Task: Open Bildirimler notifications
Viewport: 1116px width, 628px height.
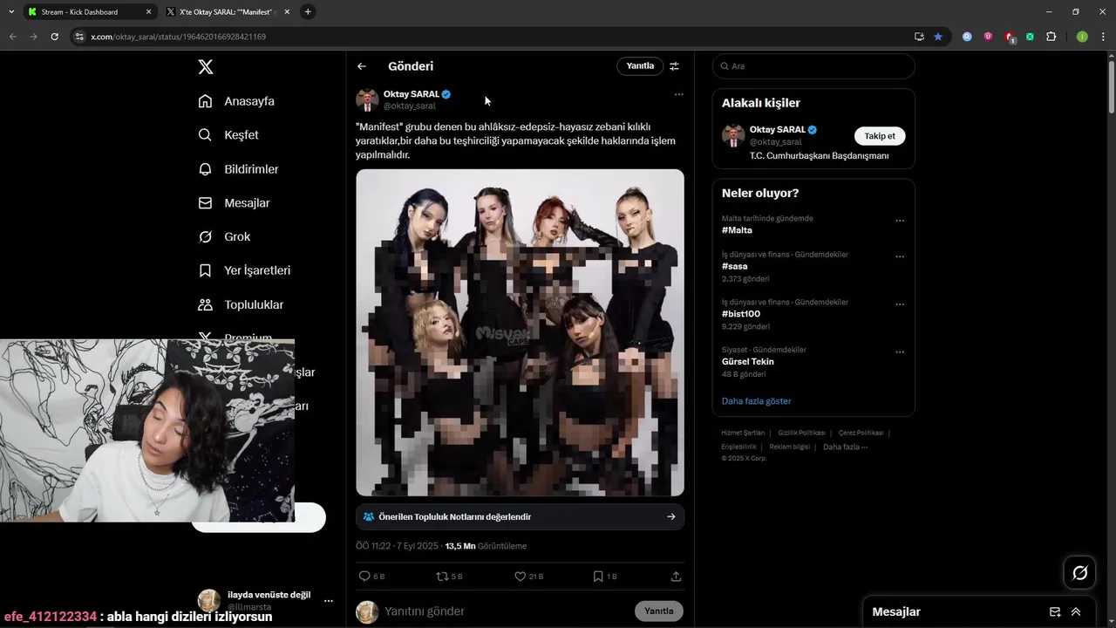Action: pyautogui.click(x=239, y=169)
